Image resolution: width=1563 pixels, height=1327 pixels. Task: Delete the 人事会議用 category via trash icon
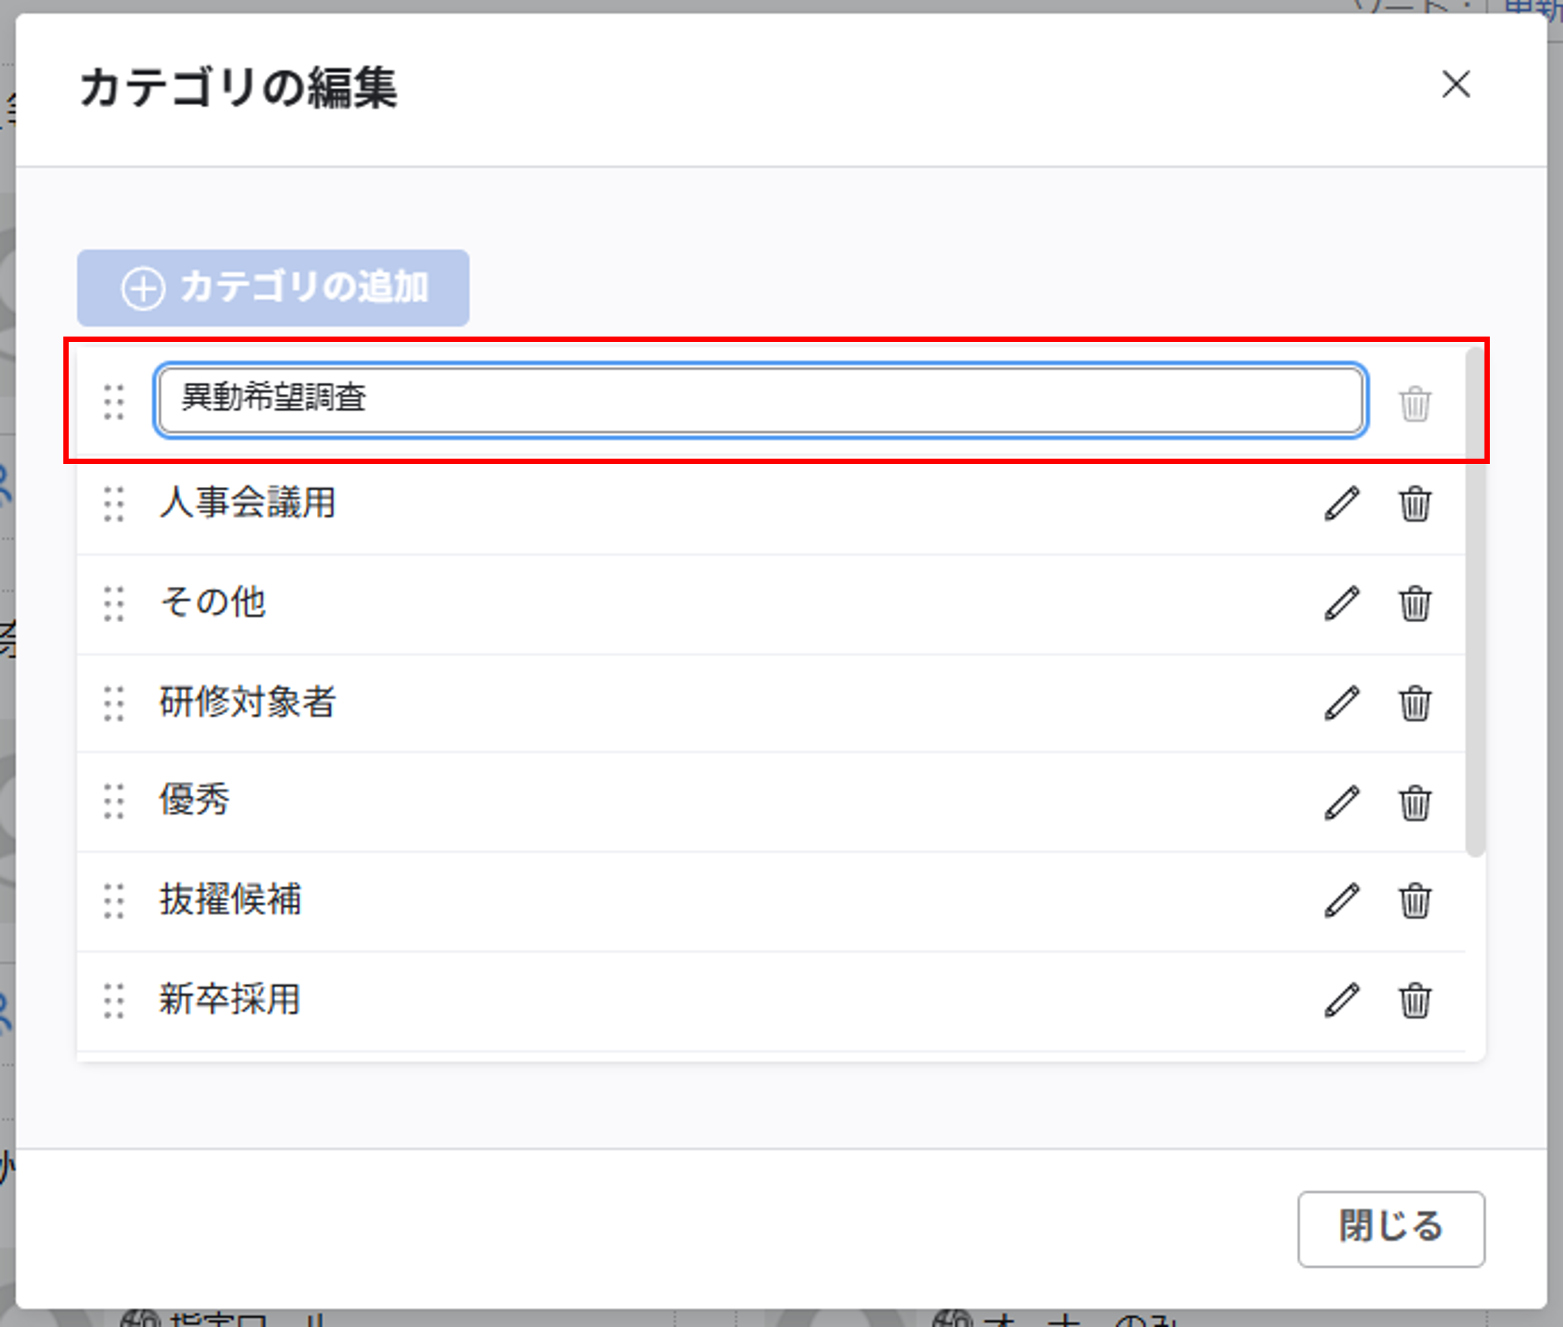(x=1414, y=503)
